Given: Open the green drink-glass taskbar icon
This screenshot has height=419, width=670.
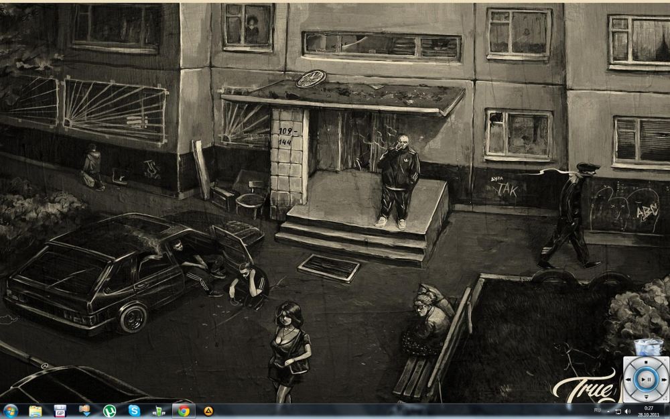Looking at the screenshot, I should [x=159, y=412].
